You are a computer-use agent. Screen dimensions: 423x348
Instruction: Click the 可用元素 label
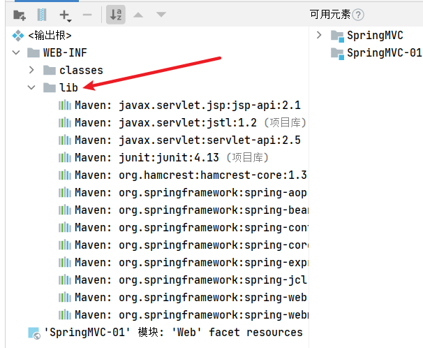329,14
